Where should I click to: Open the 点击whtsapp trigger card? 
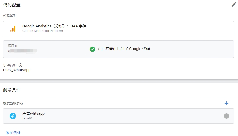point(119,116)
